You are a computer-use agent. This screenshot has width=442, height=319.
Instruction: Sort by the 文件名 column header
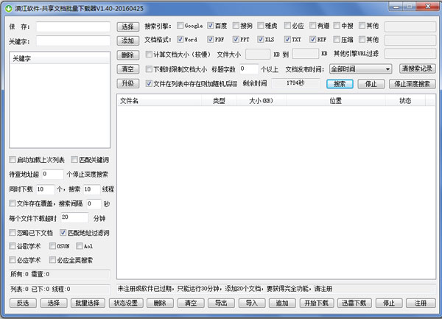point(159,101)
